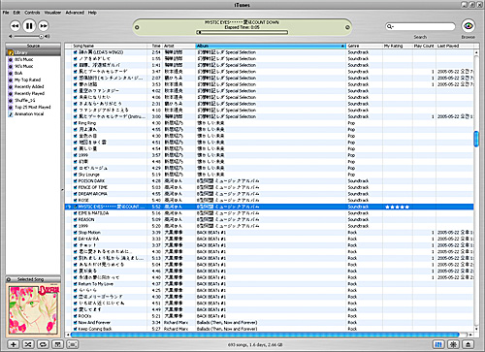Click the fifth bottom-left toolbar button
Image resolution: width=485 pixels, height=352 pixels.
pos(73,344)
